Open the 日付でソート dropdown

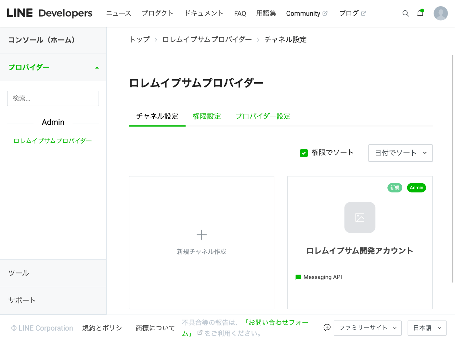pos(400,153)
